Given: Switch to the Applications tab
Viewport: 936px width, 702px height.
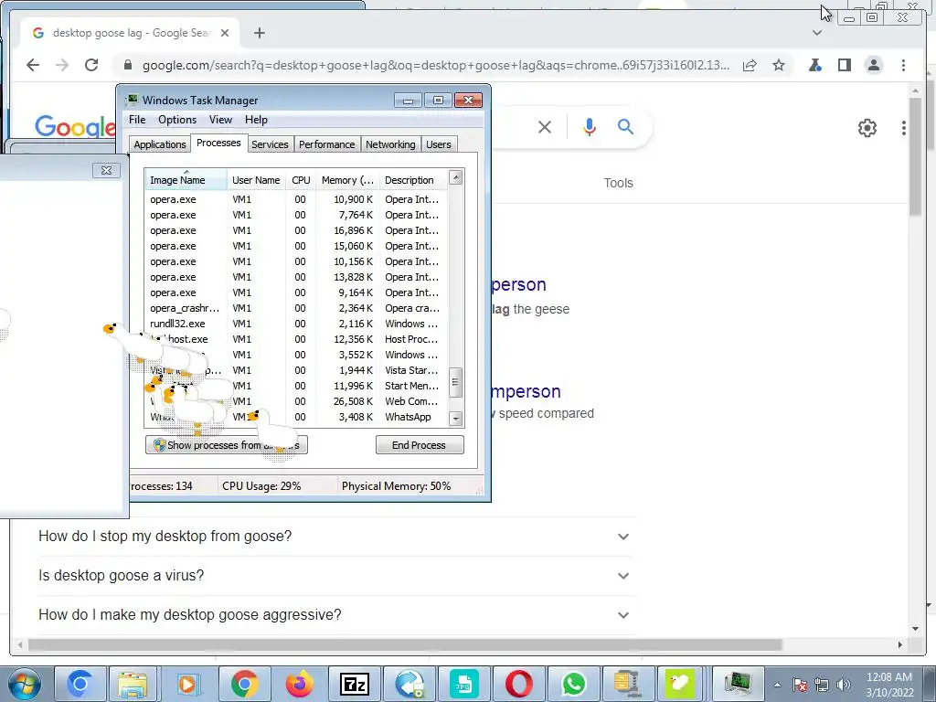Looking at the screenshot, I should click(159, 144).
